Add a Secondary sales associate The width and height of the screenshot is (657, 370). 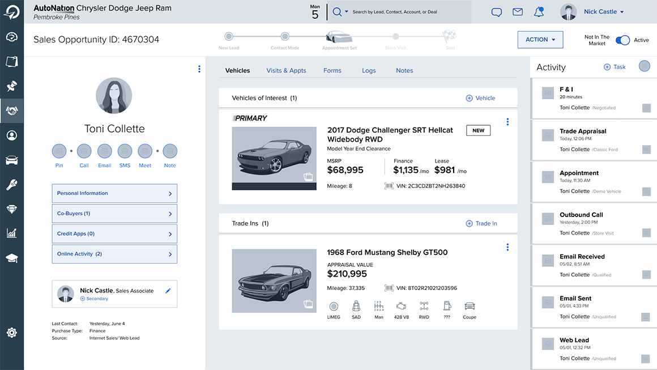pyautogui.click(x=94, y=299)
